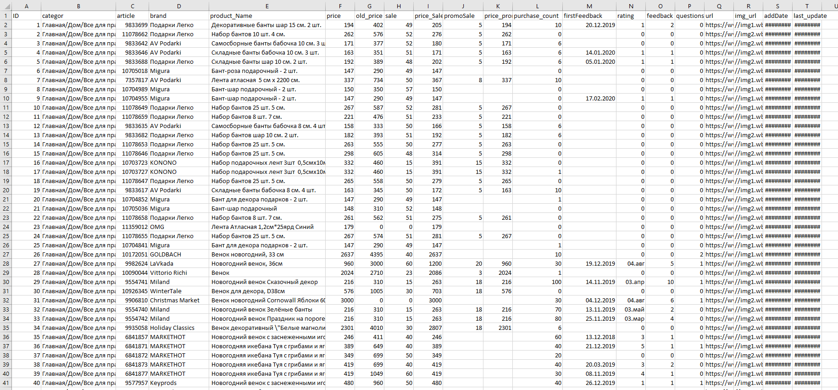Click the 'promoSale' header cell

pos(463,16)
